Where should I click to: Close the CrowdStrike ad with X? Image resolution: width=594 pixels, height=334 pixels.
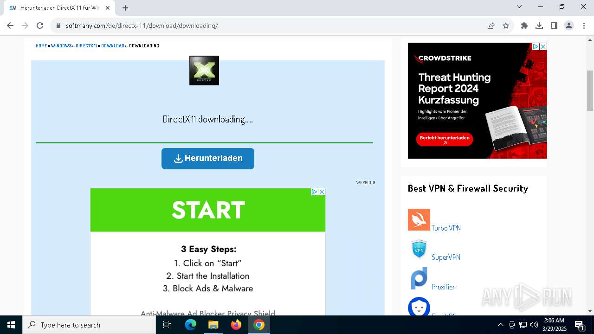pyautogui.click(x=543, y=46)
